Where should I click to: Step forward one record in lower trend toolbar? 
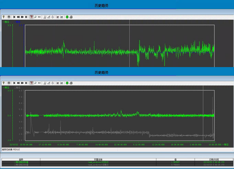22,83
